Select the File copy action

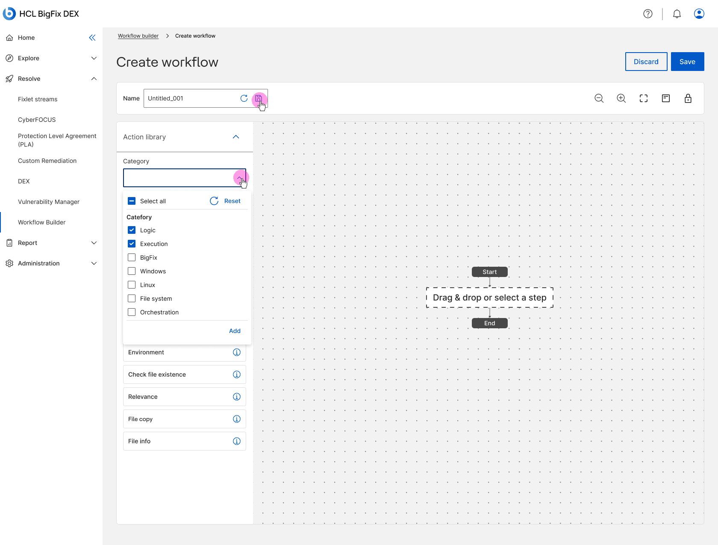(185, 419)
